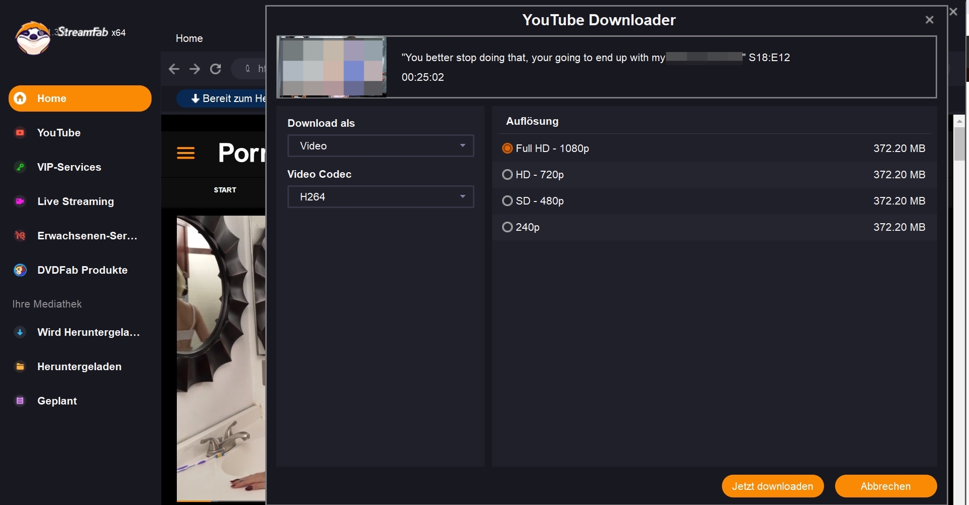
Task: Click the green VIP-Services key icon
Action: (20, 167)
